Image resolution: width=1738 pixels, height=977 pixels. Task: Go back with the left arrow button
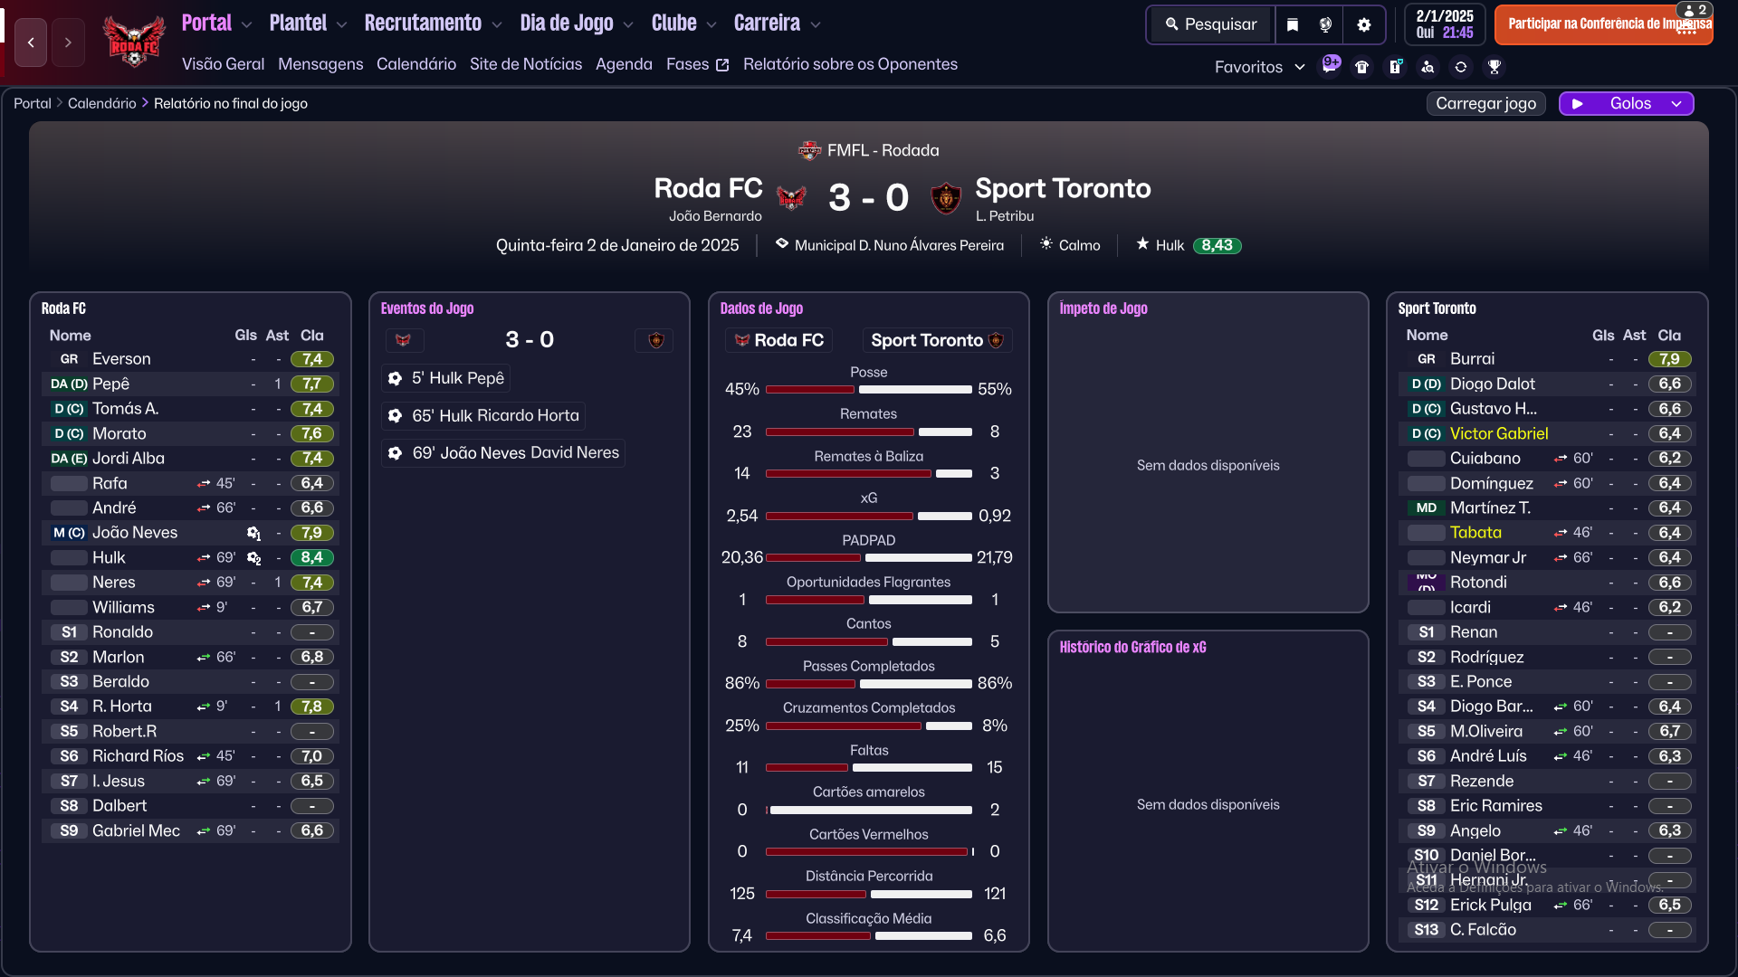coord(31,43)
